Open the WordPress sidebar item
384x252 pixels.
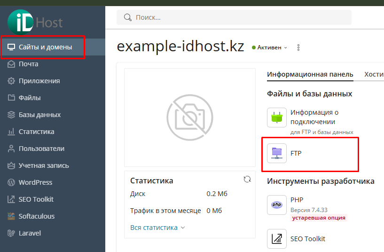[35, 182]
